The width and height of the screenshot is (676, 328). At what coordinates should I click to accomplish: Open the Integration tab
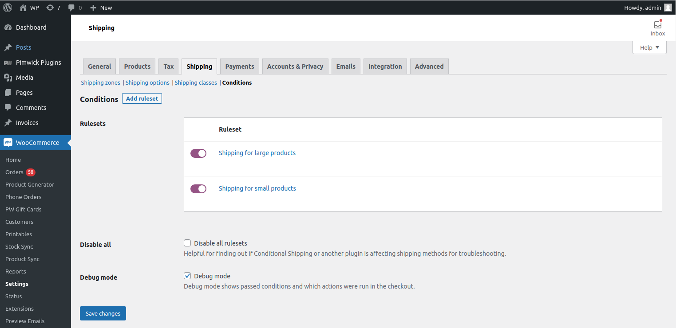point(385,66)
